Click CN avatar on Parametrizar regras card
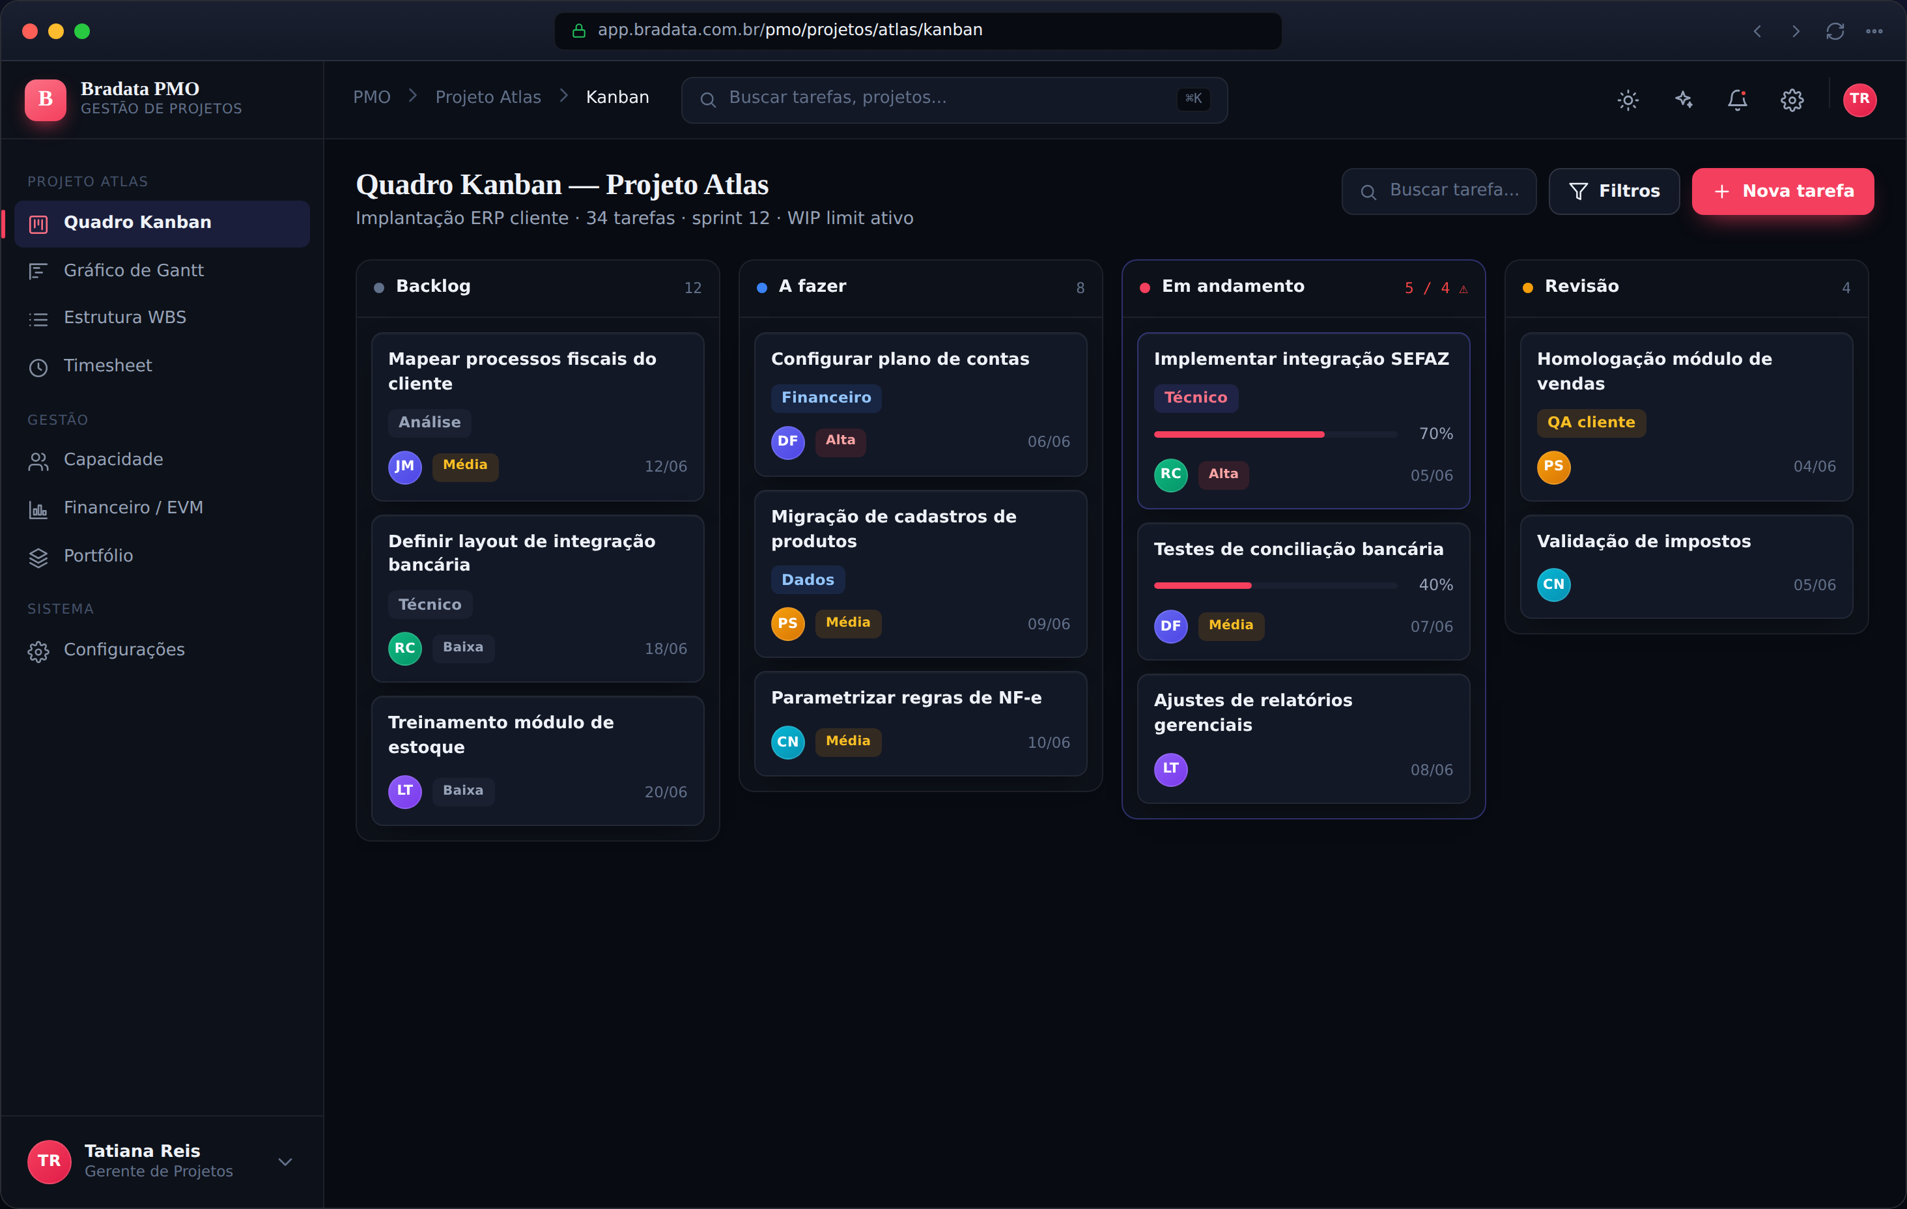The image size is (1907, 1209). tap(787, 743)
